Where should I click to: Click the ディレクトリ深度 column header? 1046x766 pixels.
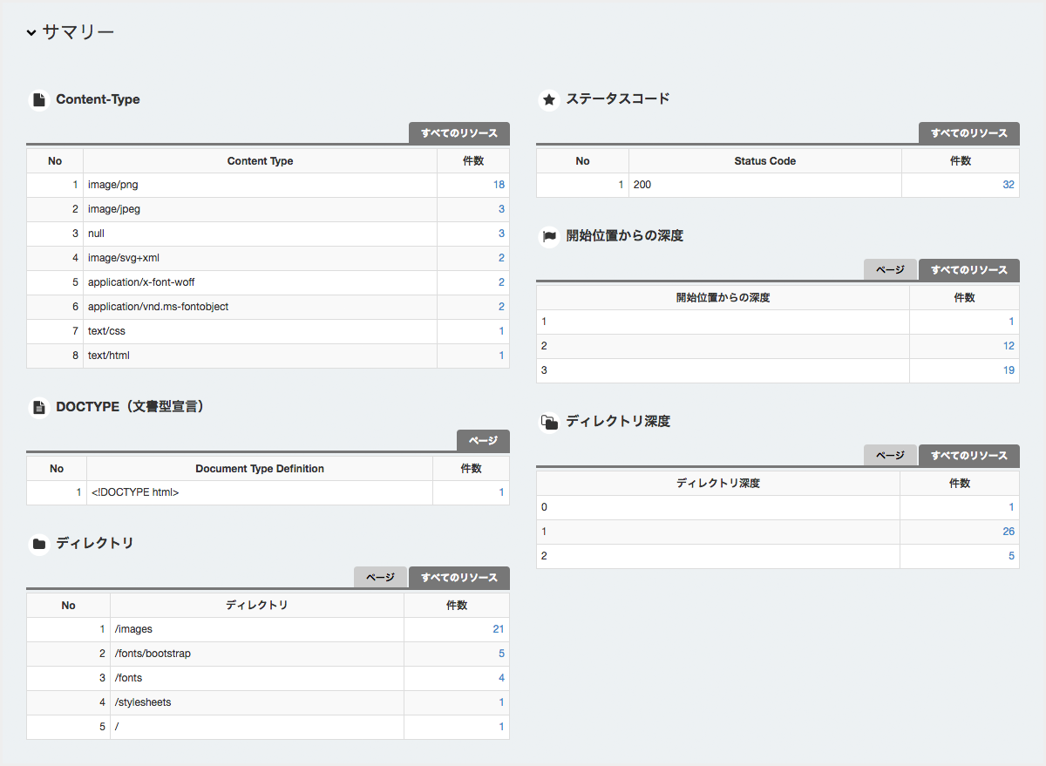click(x=718, y=484)
